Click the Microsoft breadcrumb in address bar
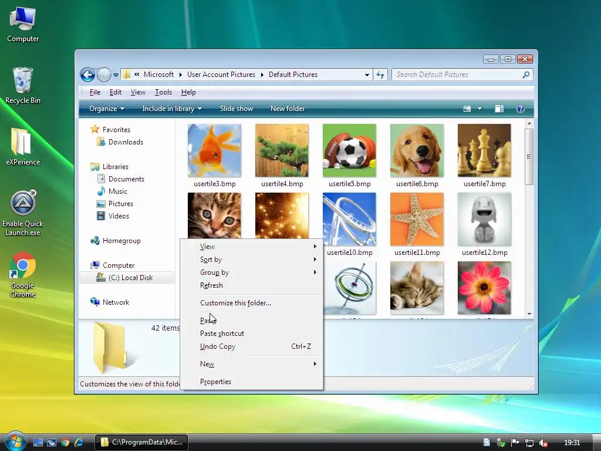Viewport: 601px width, 451px height. pos(158,75)
